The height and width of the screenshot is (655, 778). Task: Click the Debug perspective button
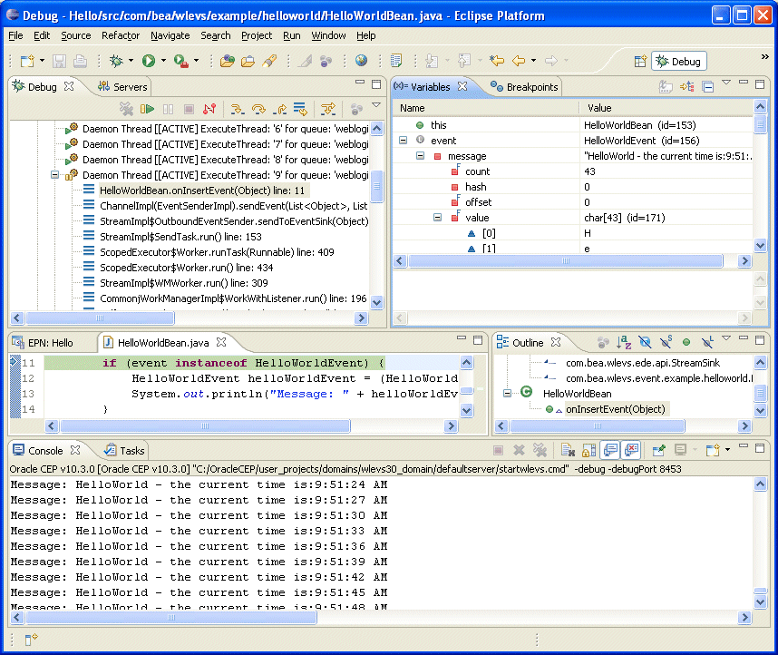tap(678, 61)
